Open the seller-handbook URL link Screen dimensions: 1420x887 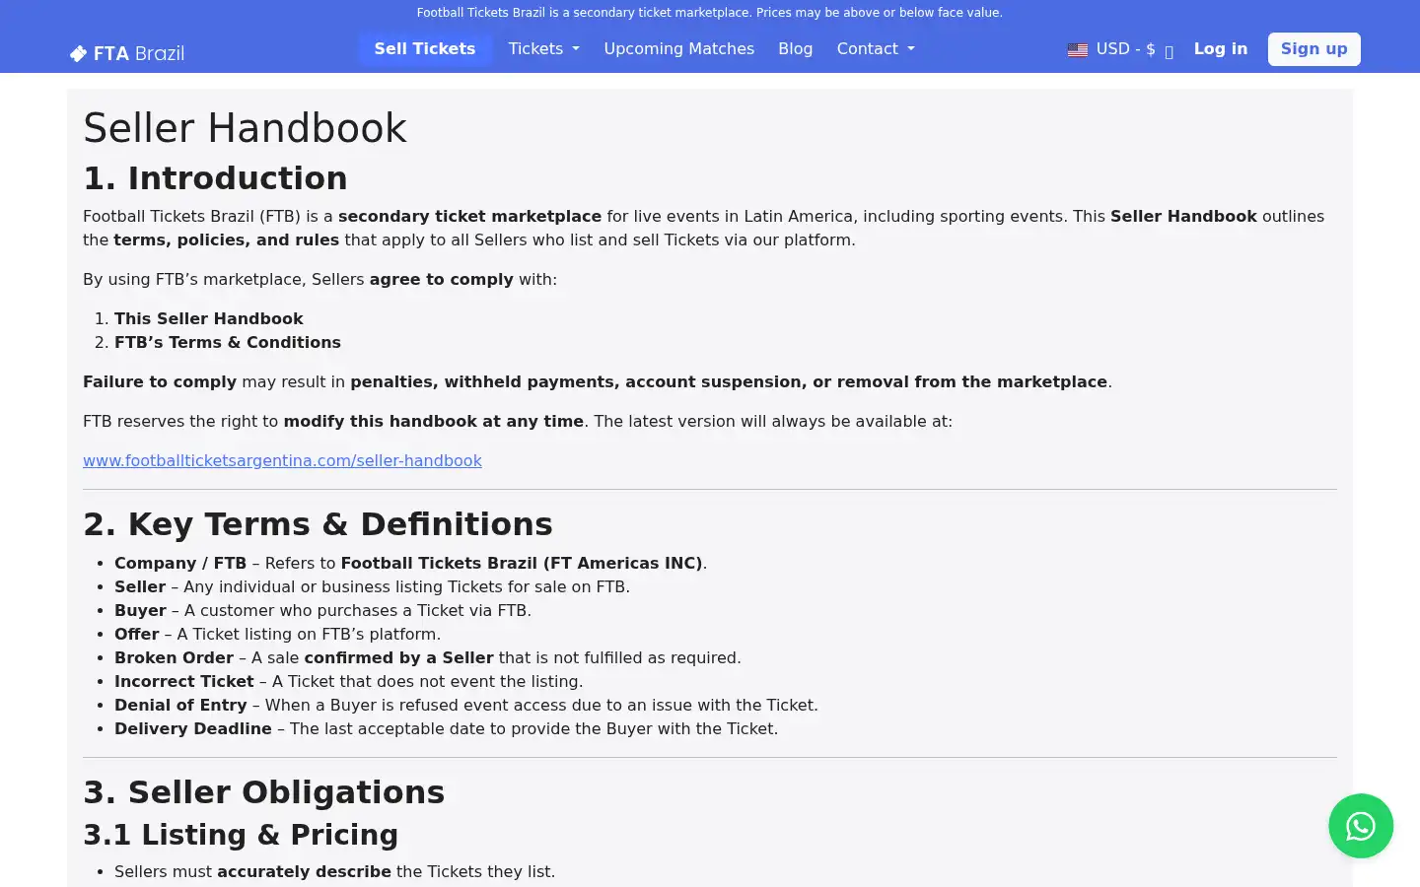point(282,460)
